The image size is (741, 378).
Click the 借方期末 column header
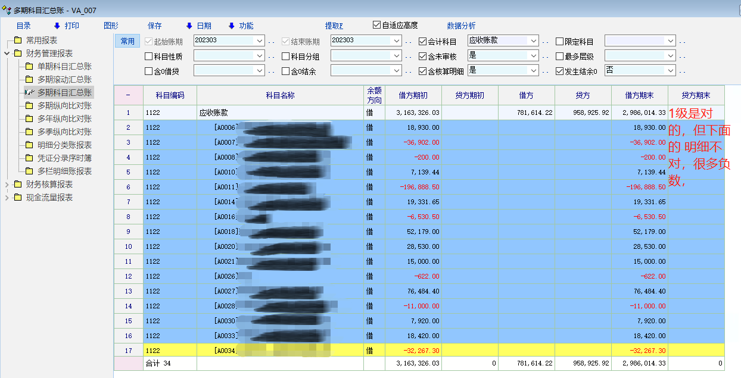coord(639,95)
